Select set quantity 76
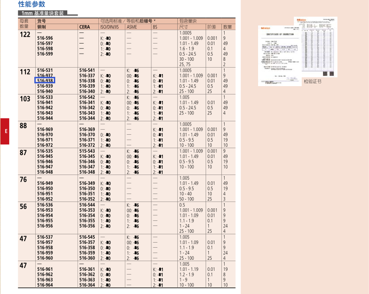 click(x=23, y=179)
